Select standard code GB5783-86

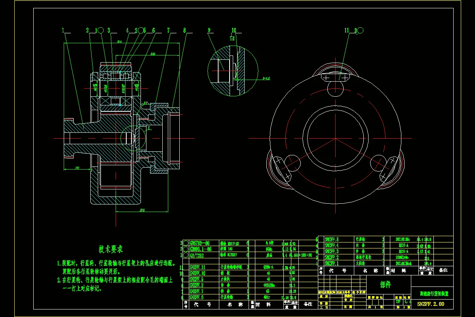click(200, 243)
